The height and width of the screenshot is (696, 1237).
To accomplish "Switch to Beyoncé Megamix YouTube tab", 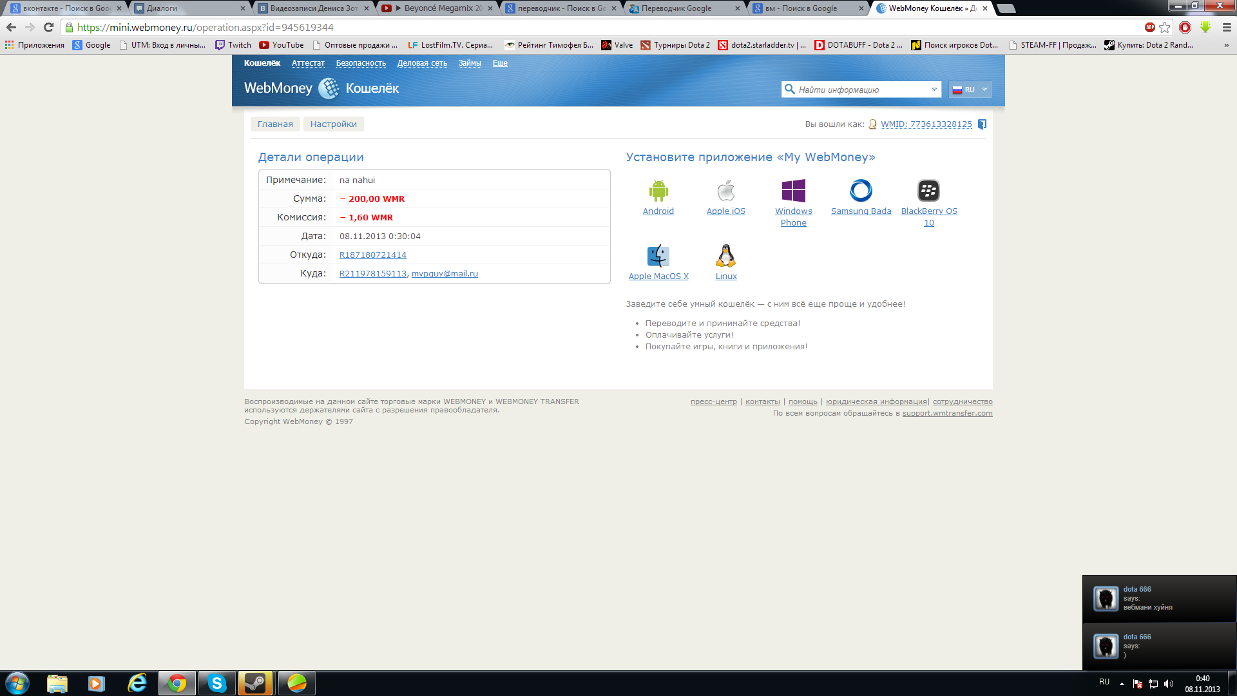I will 437,8.
